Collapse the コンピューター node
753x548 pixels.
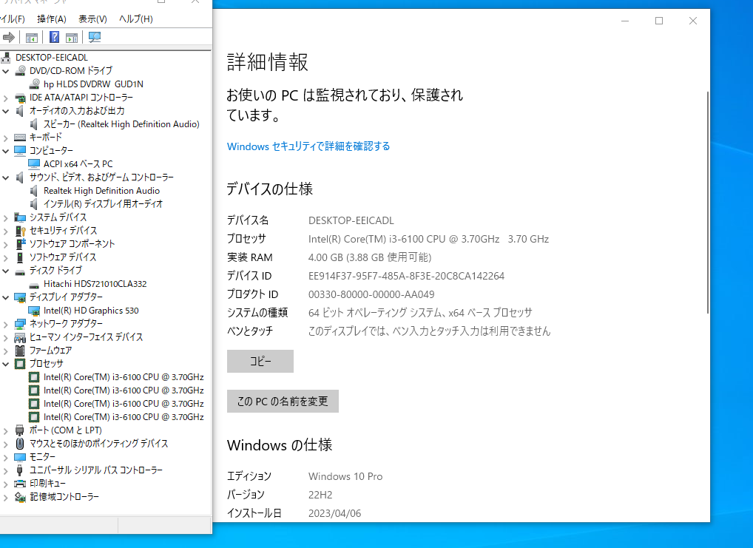point(6,151)
